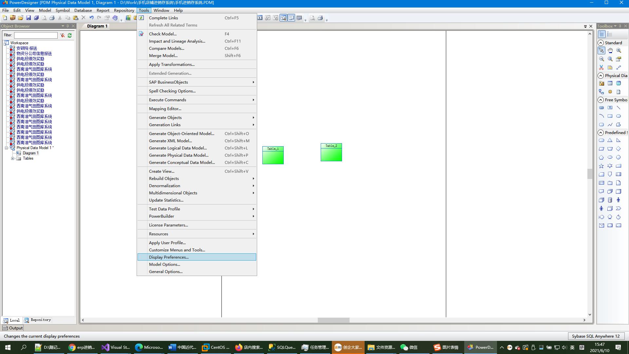This screenshot has width=629, height=354.
Task: Switch Toolbox to icon grid view
Action: (601, 34)
